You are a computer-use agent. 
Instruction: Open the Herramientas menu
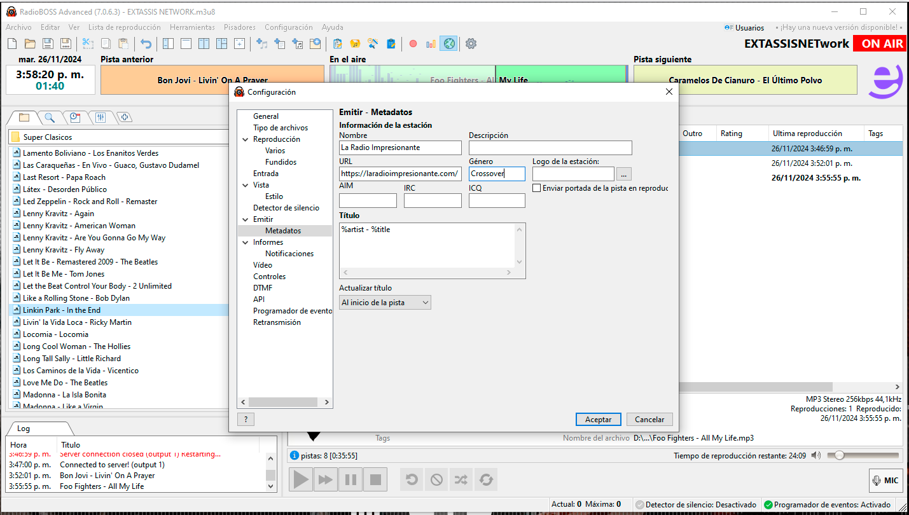[x=192, y=27]
